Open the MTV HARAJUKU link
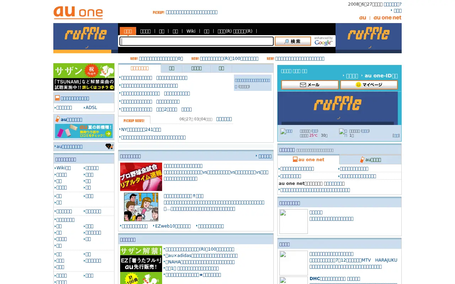The height and width of the screenshot is (284, 455). coord(353,260)
